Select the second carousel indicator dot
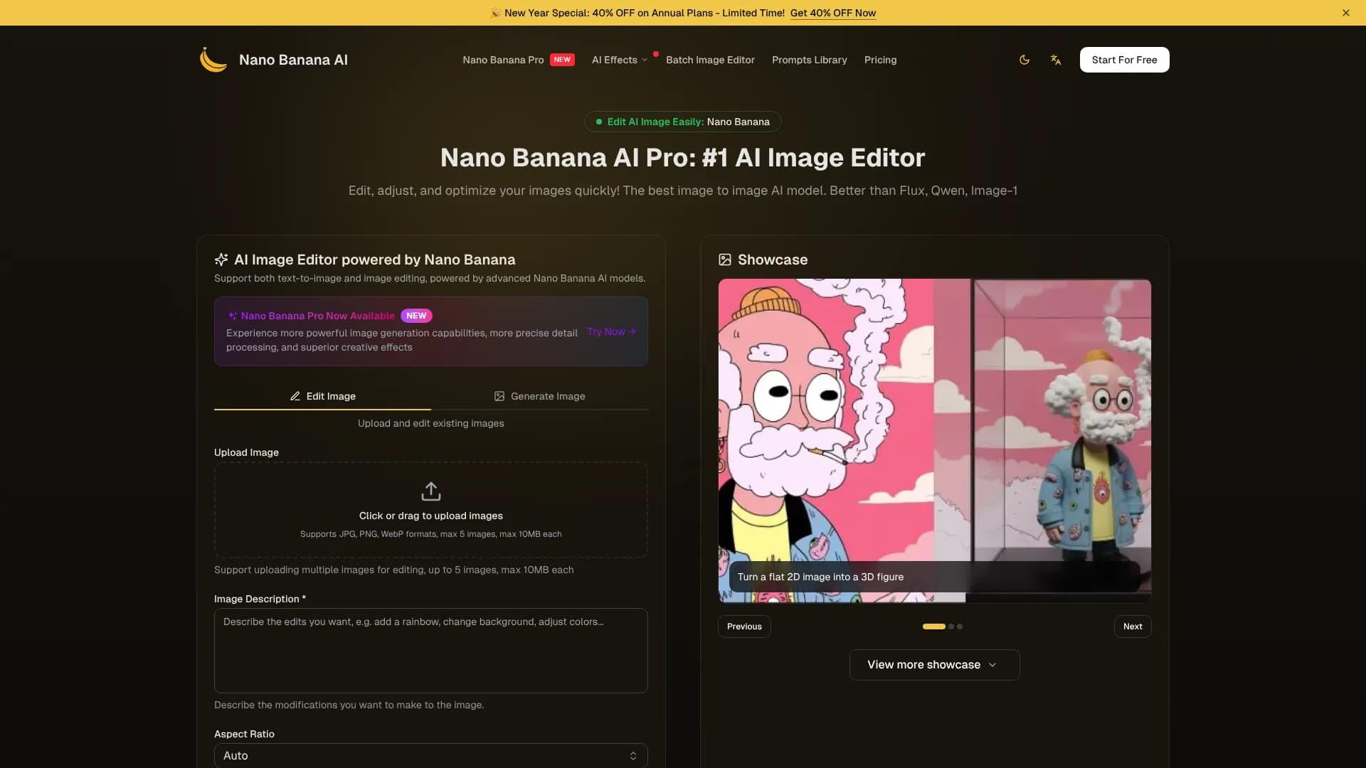Image resolution: width=1366 pixels, height=768 pixels. point(951,626)
